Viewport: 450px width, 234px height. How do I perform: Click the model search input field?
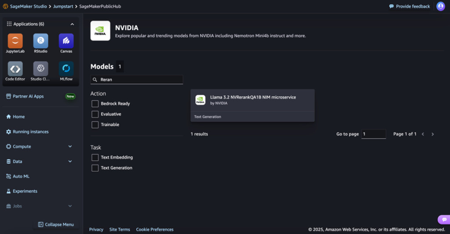pos(140,80)
